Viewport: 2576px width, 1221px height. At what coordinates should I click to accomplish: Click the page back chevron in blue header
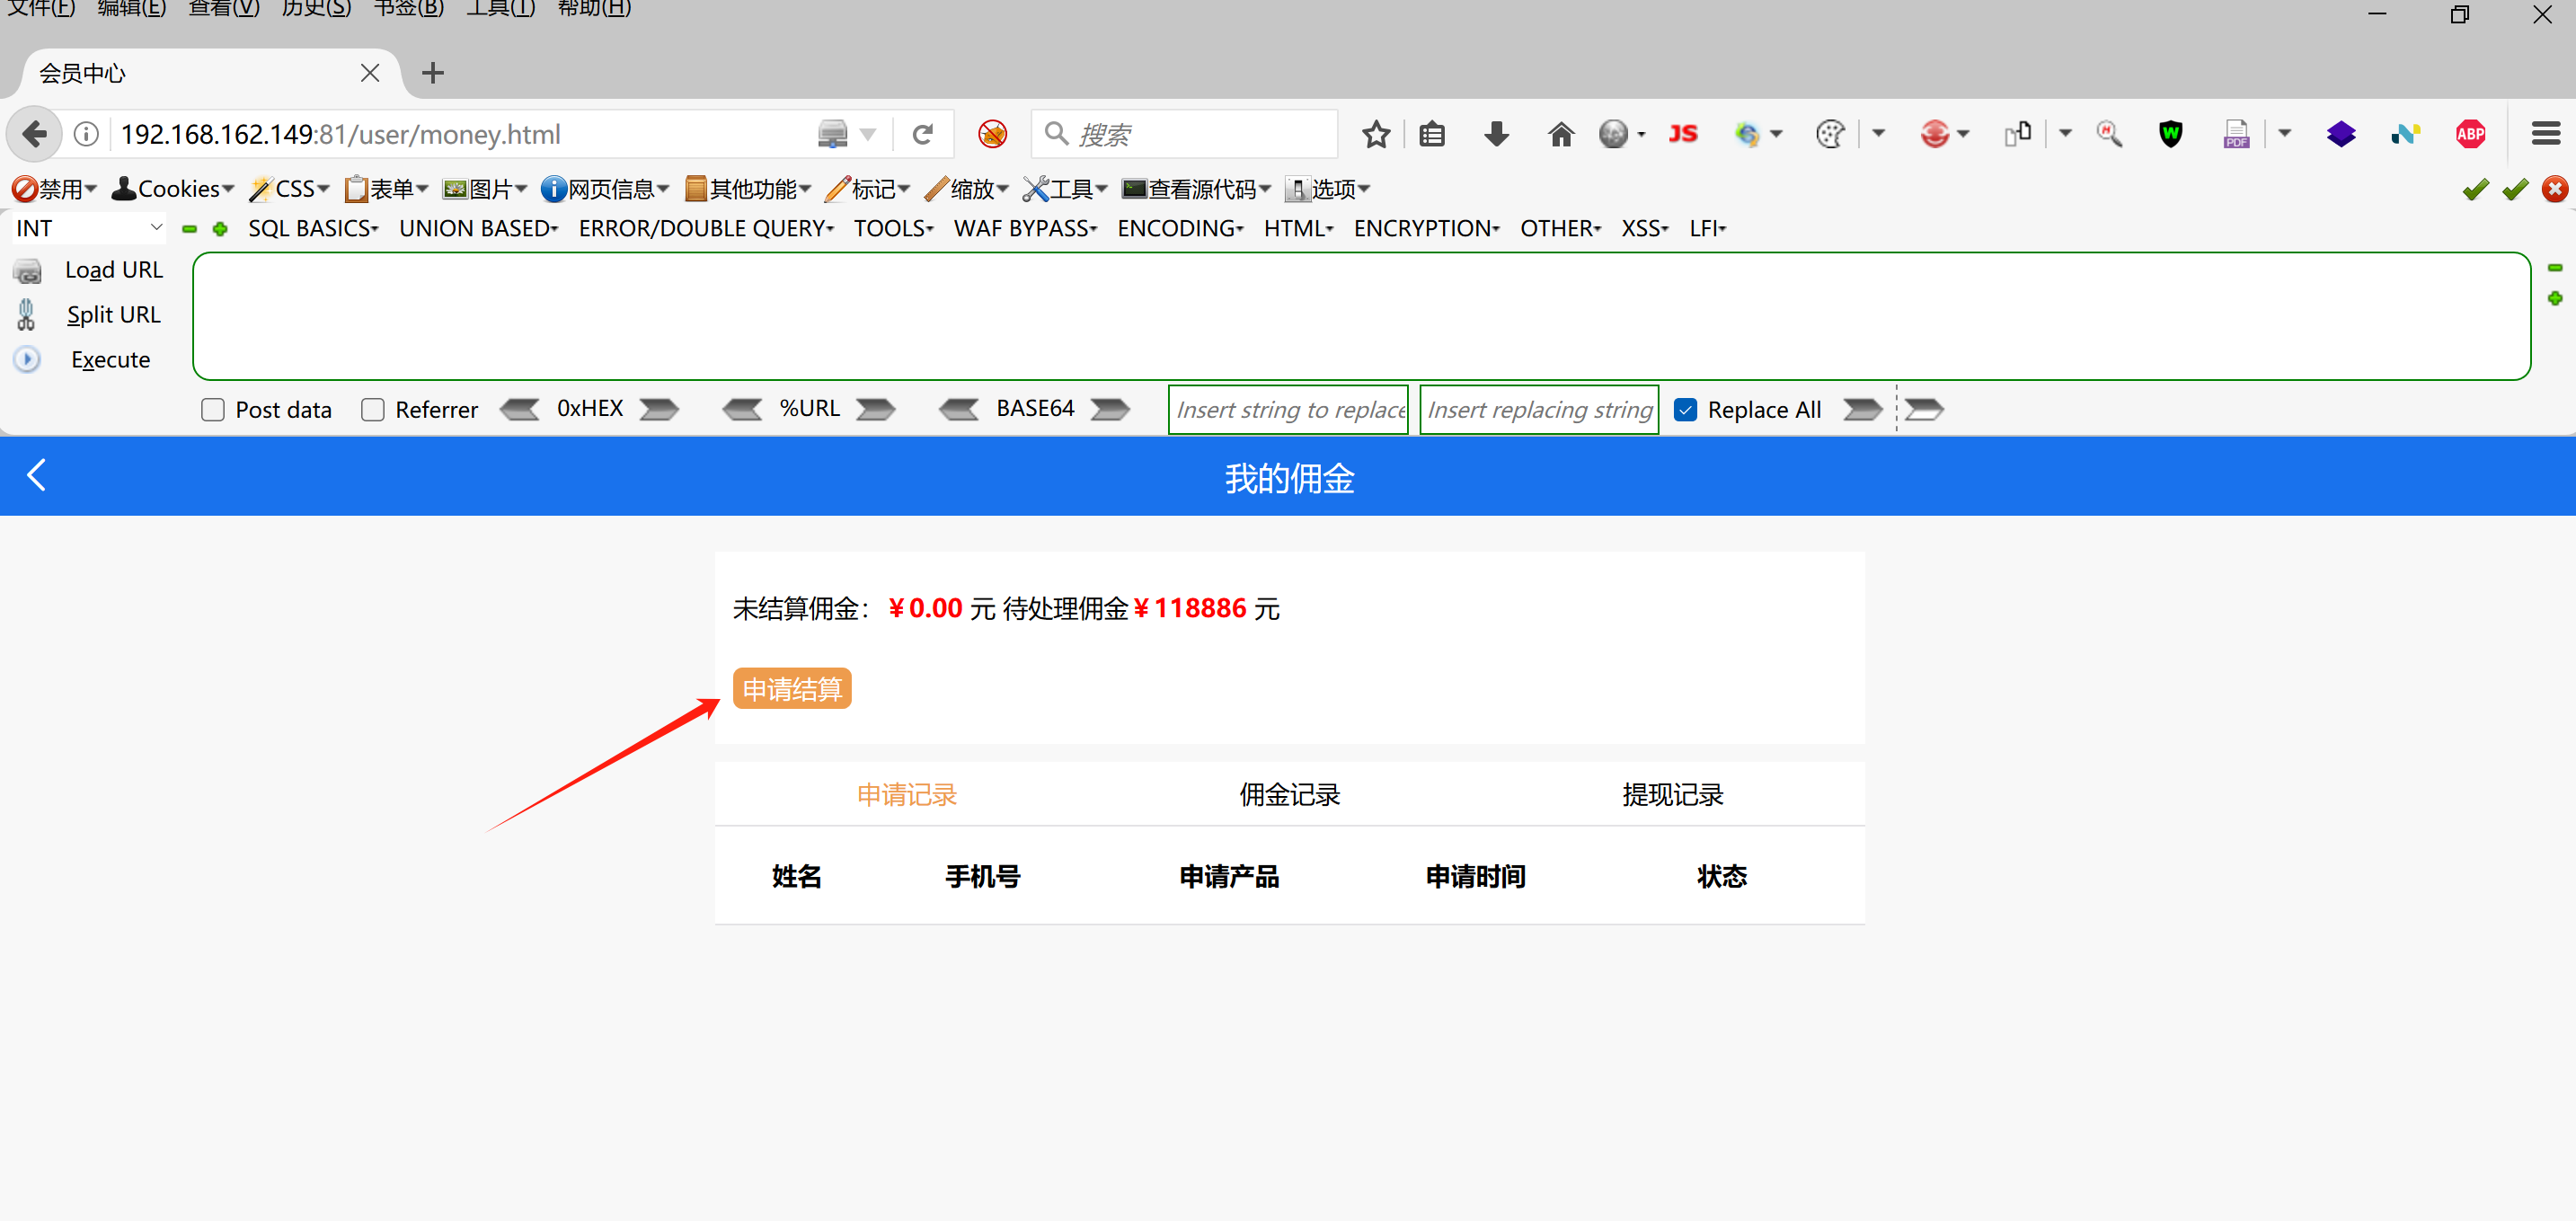coord(37,475)
